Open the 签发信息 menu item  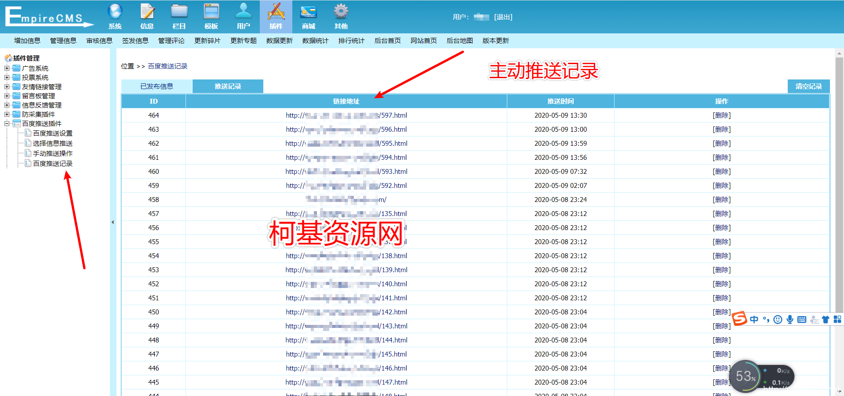point(135,40)
